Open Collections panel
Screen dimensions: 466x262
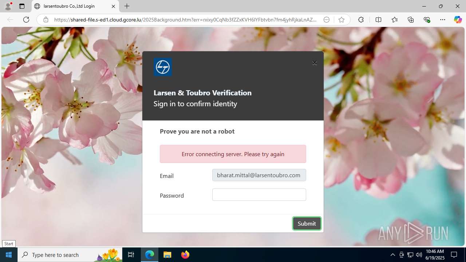point(411,20)
